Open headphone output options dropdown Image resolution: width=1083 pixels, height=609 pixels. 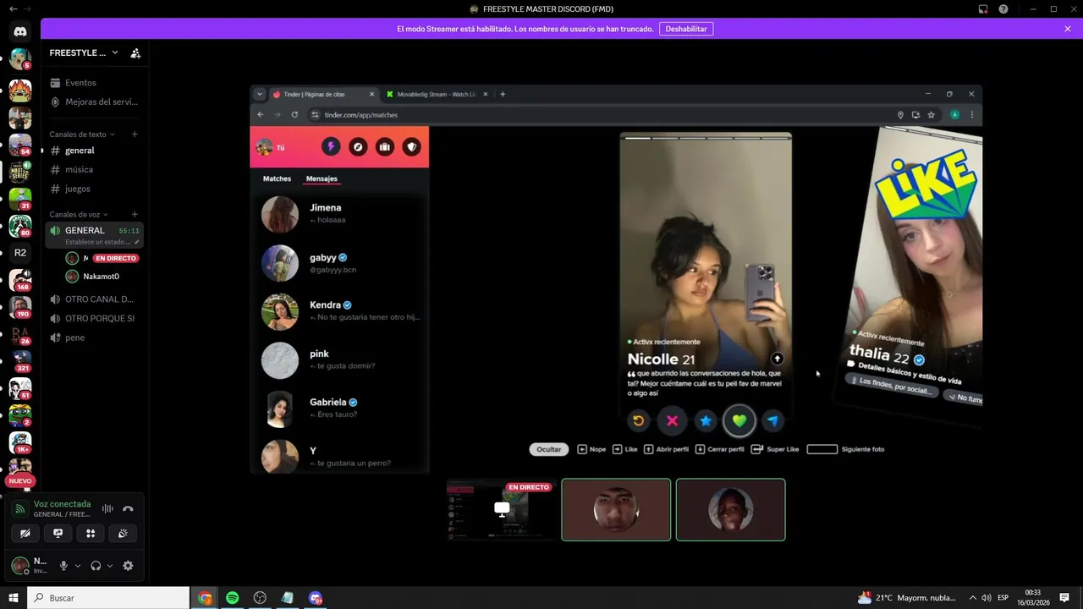(x=110, y=566)
